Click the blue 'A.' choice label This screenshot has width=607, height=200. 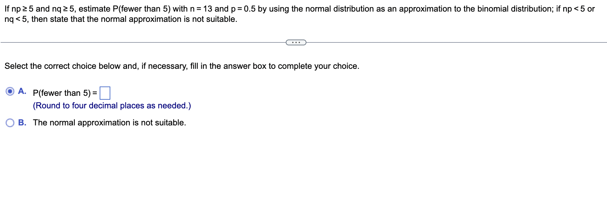(x=22, y=92)
